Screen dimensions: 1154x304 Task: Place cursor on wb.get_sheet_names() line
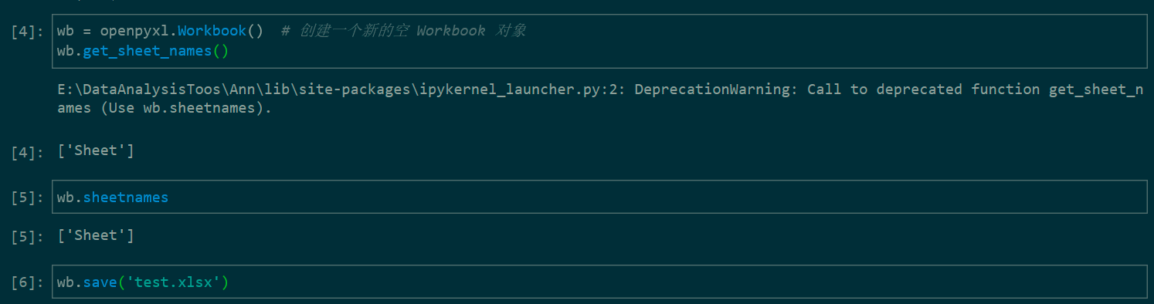(x=143, y=51)
